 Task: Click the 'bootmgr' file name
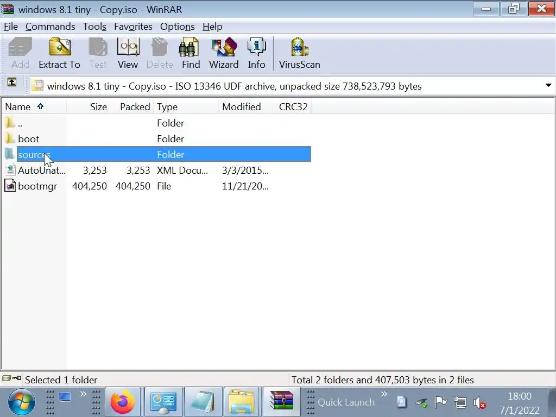pos(37,186)
